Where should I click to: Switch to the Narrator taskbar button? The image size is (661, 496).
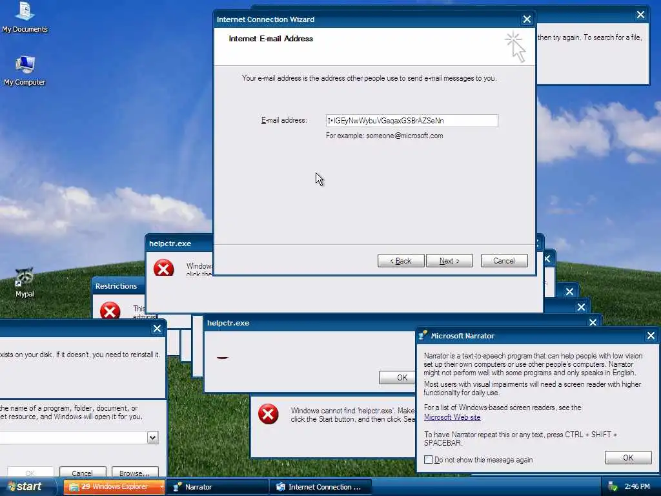tap(218, 487)
